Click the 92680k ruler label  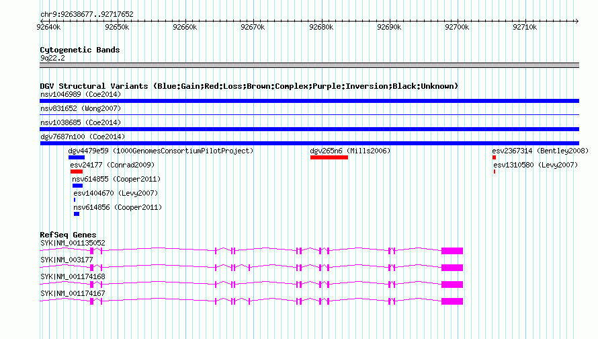[321, 27]
